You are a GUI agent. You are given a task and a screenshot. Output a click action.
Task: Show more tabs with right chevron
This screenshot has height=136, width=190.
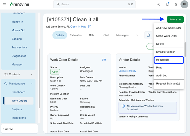pos(137,35)
